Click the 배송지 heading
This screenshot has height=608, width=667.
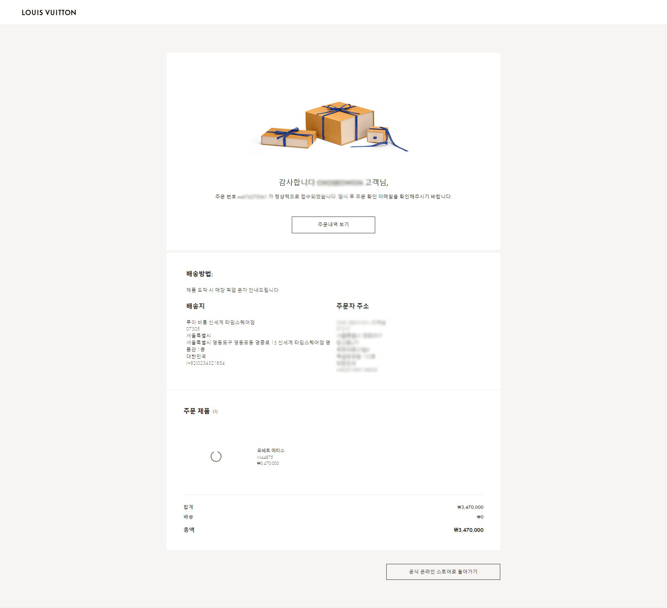coord(195,306)
